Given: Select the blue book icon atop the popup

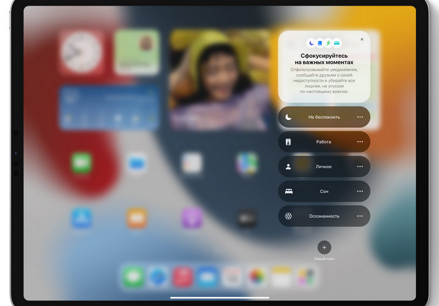Looking at the screenshot, I should point(320,43).
